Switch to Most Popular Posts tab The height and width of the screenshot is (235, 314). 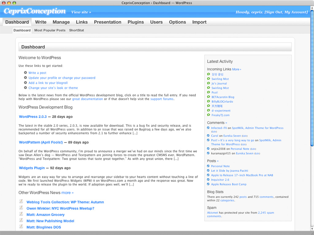[x=50, y=30]
